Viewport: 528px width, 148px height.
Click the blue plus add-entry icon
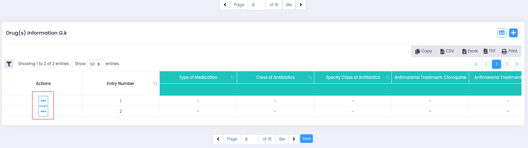coord(513,33)
